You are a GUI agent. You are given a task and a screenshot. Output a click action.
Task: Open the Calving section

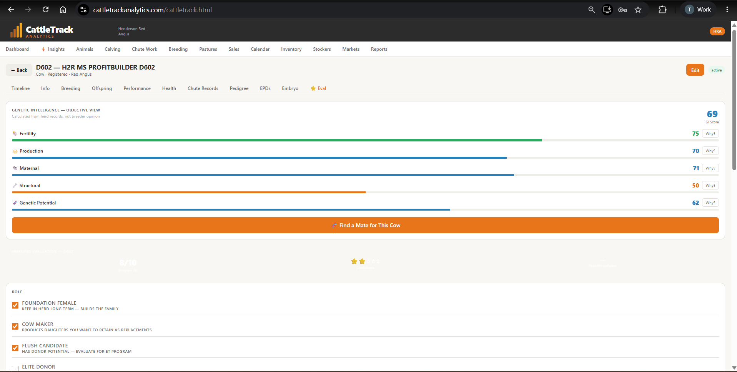pyautogui.click(x=112, y=49)
